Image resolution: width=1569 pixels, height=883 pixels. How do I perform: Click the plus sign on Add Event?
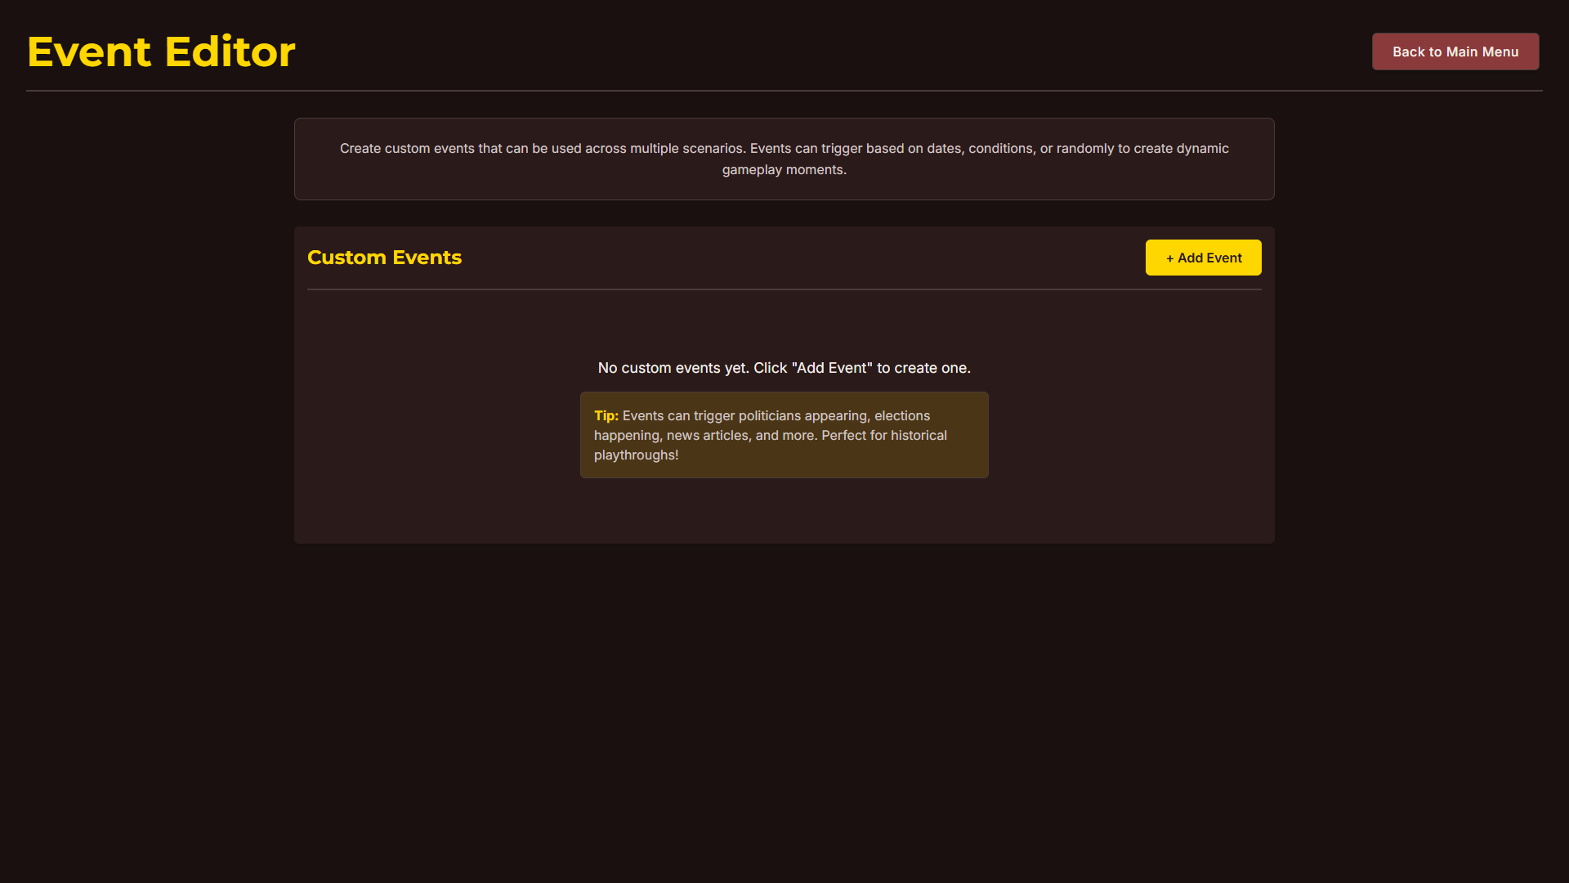[1169, 258]
